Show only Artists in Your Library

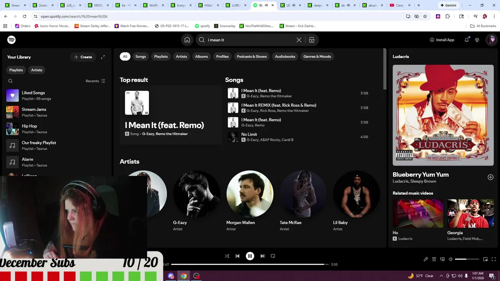coord(37,70)
